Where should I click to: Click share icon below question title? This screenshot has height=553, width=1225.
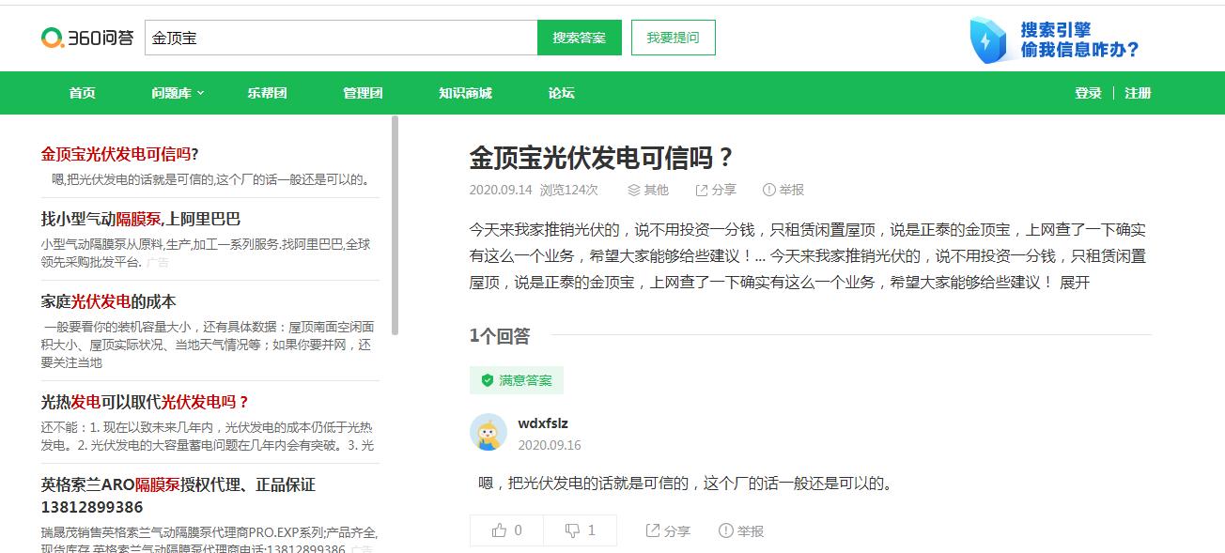701,190
